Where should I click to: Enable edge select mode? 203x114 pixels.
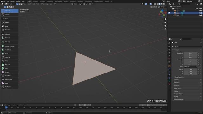[19, 4]
